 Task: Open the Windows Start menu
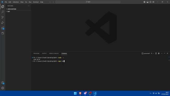click(75, 93)
